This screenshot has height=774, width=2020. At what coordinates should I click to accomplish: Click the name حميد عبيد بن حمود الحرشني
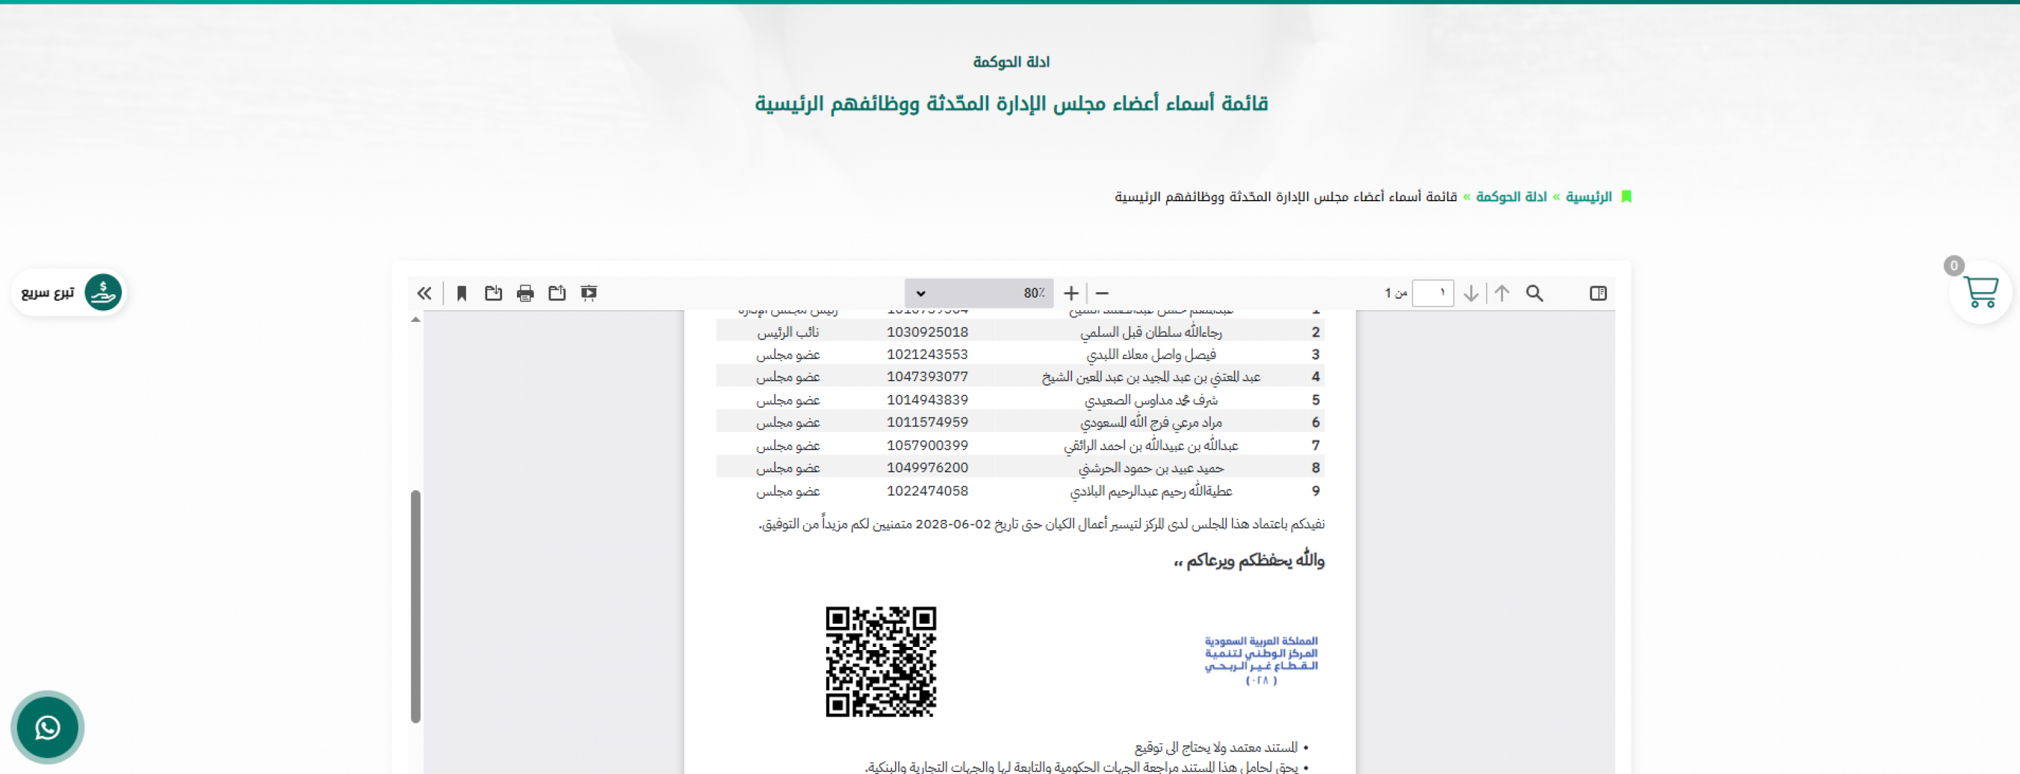tap(1150, 468)
